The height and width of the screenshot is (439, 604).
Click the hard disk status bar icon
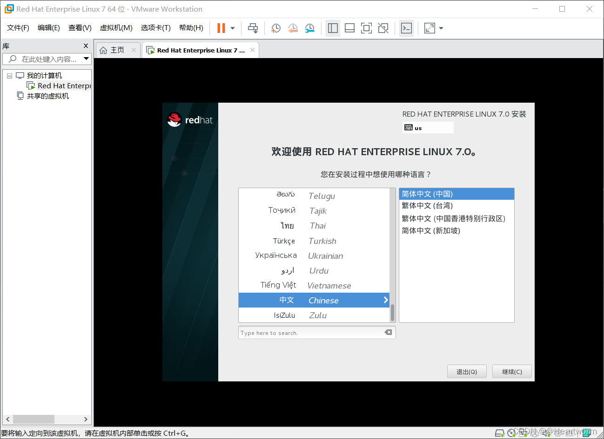coord(500,433)
